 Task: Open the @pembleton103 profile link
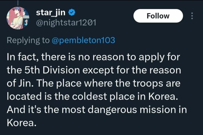pos(83,40)
